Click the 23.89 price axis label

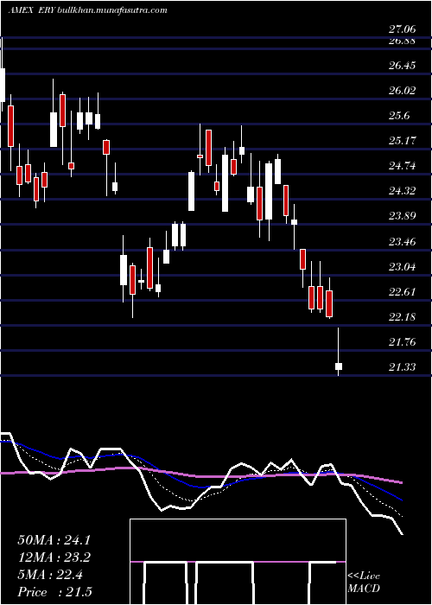coord(402,216)
